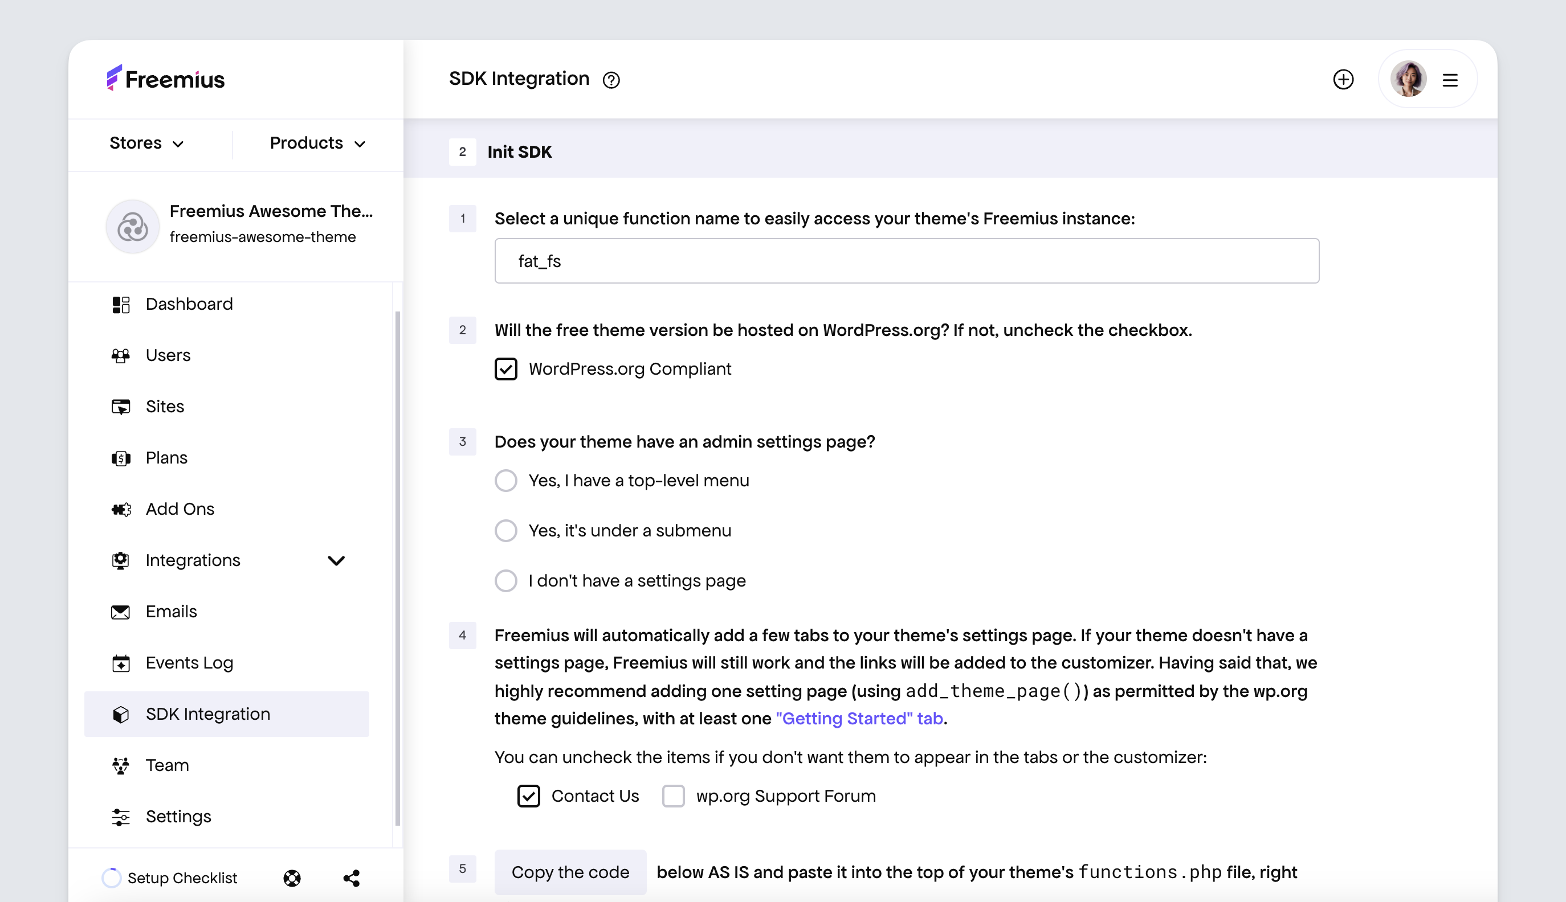Select SDK Integration in the sidebar

(x=227, y=714)
